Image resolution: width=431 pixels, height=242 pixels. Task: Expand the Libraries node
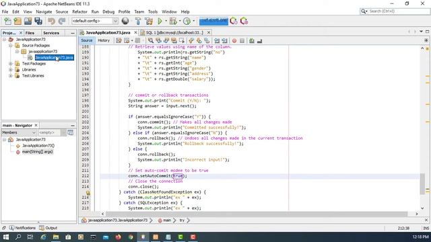[x=11, y=70]
